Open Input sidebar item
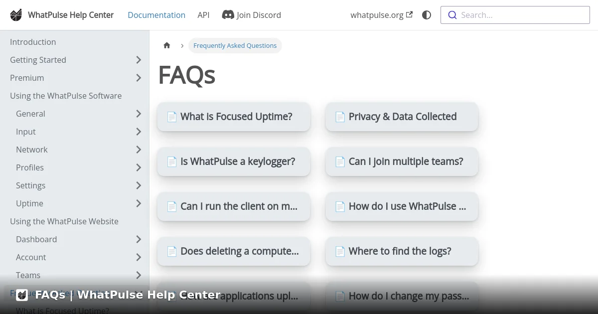Screen dimensions: 598x314 click(x=26, y=132)
